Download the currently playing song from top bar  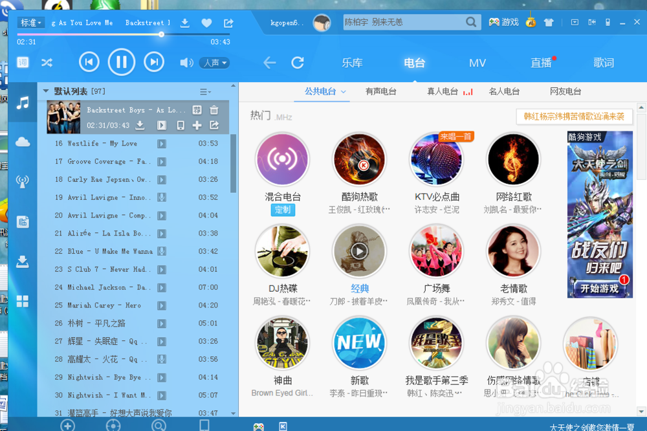185,23
